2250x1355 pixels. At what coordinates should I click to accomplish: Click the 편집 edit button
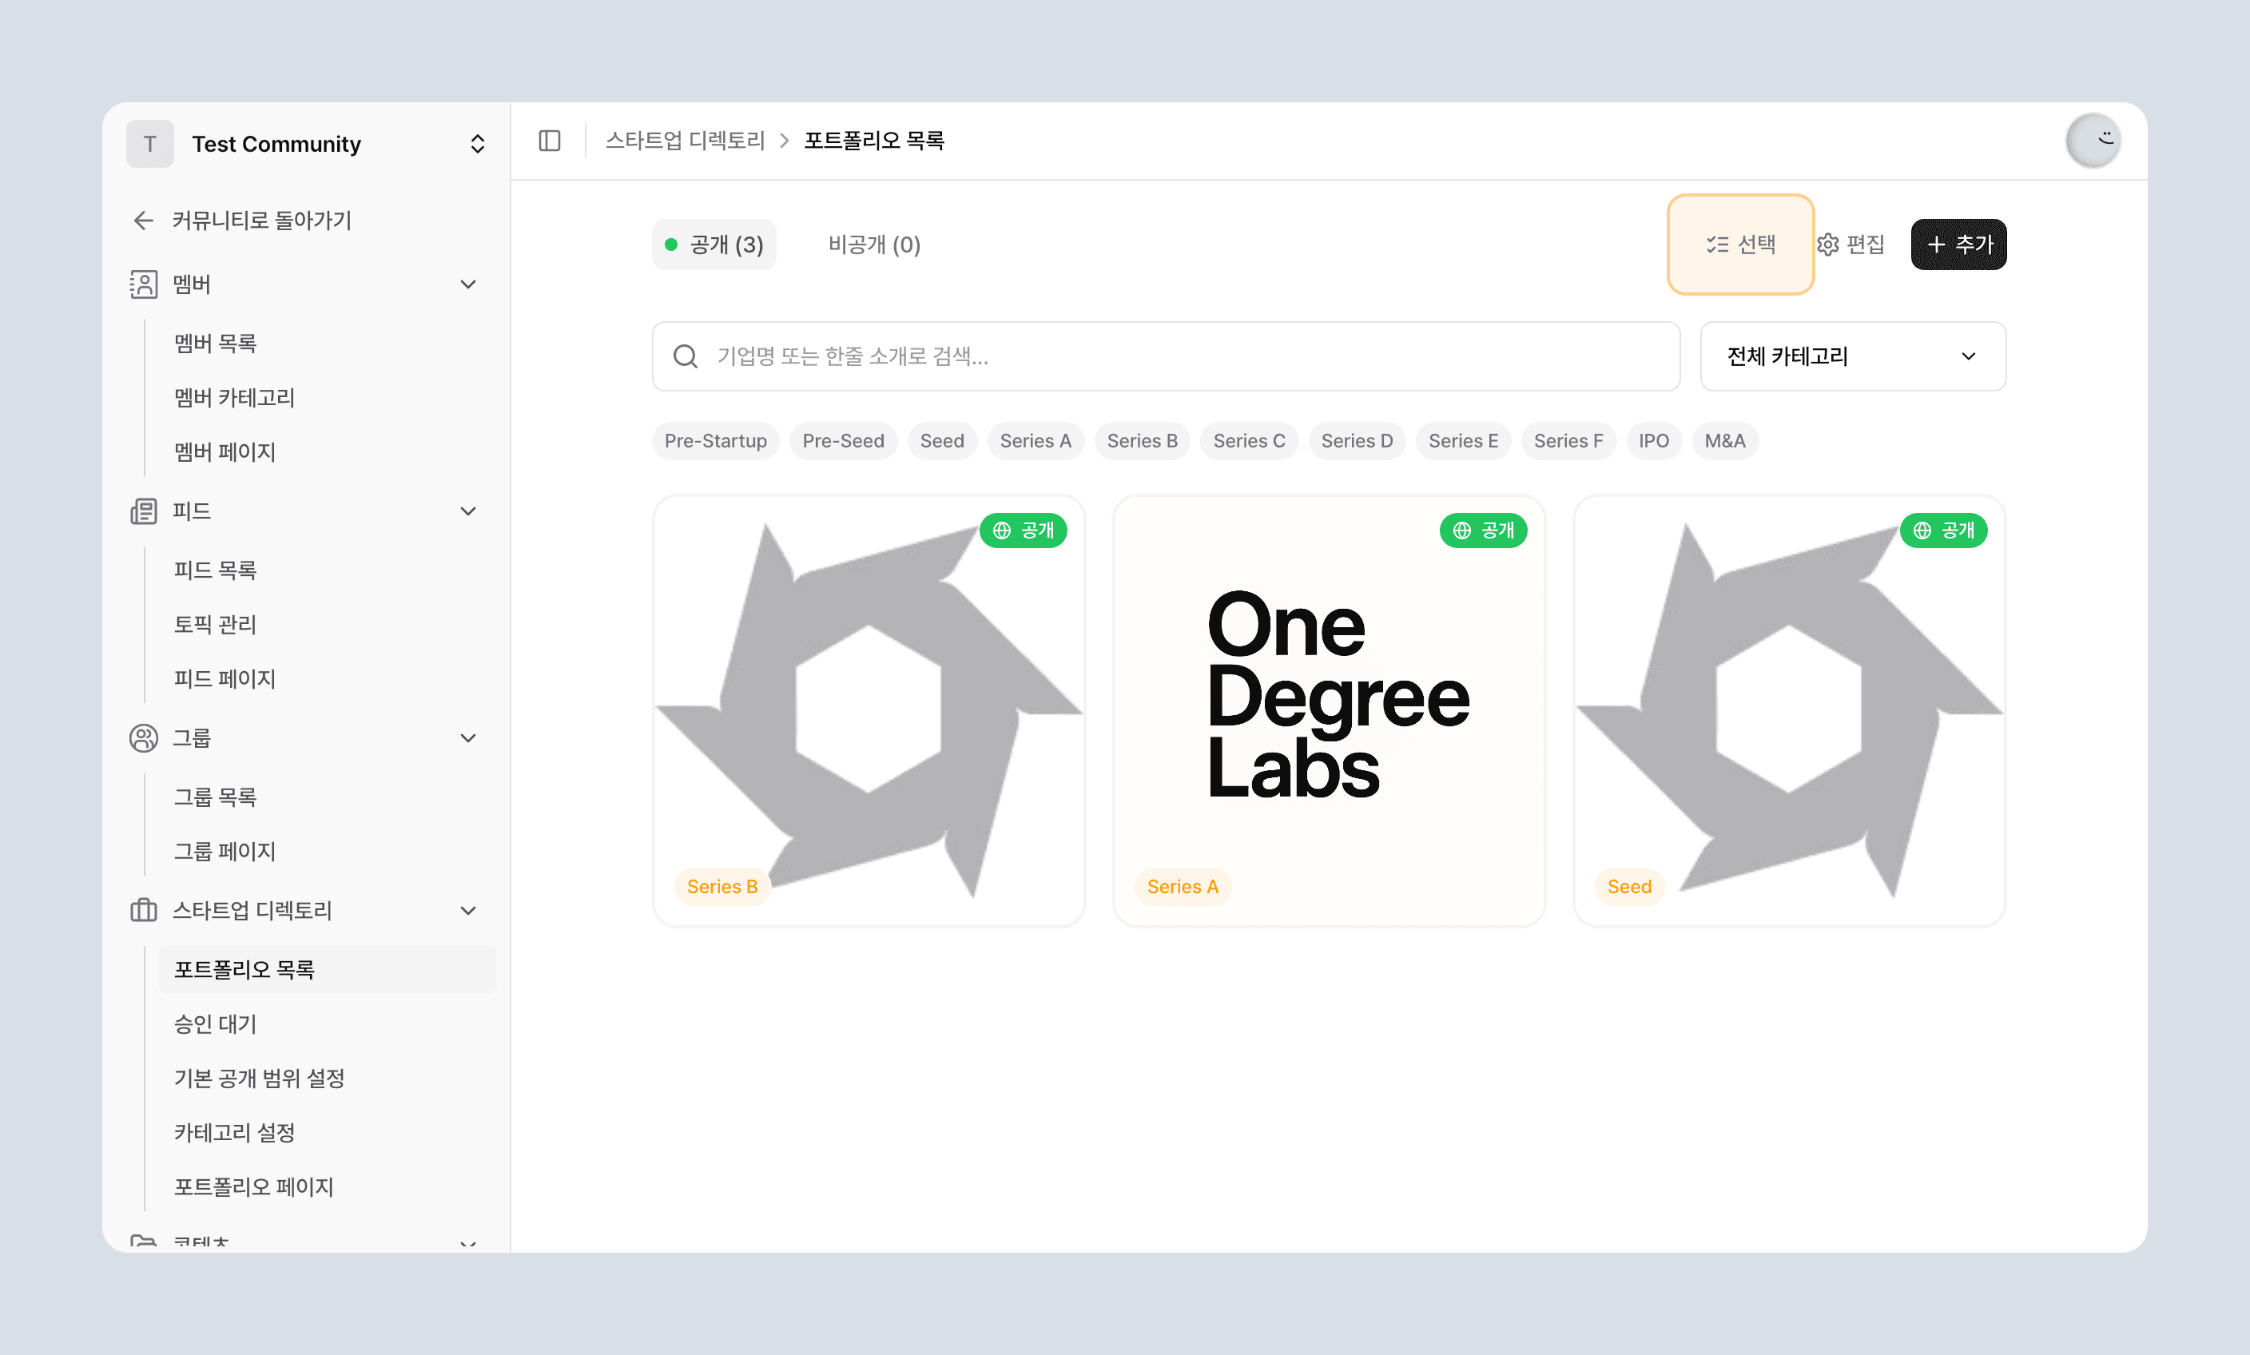1851,244
